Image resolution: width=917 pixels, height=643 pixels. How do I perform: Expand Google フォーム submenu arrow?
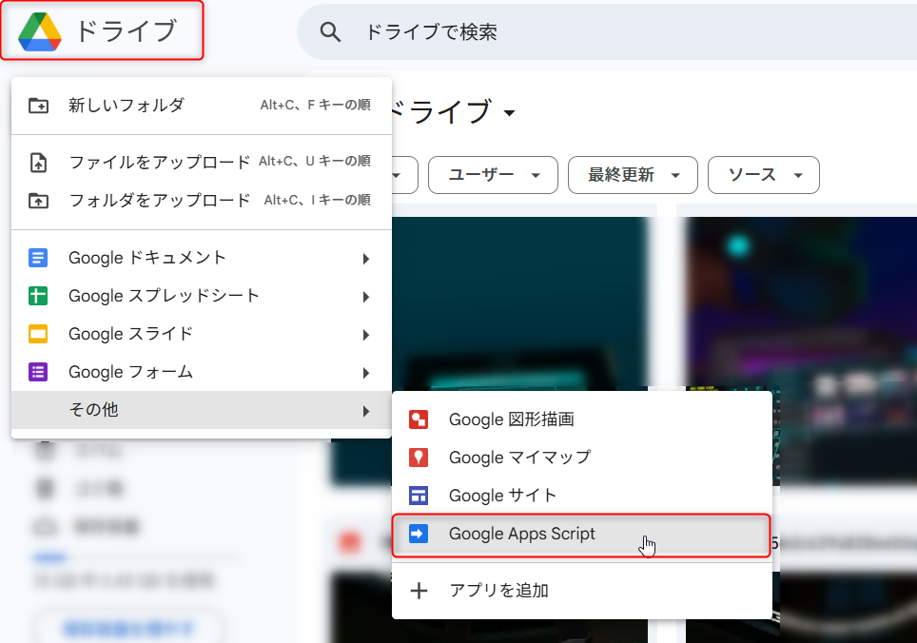pos(366,372)
